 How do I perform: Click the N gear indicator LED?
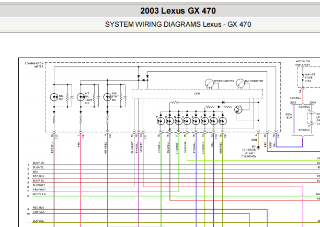pos(179,121)
